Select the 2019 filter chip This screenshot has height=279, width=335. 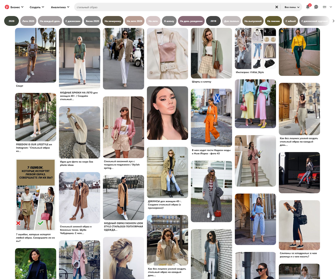tap(213, 21)
